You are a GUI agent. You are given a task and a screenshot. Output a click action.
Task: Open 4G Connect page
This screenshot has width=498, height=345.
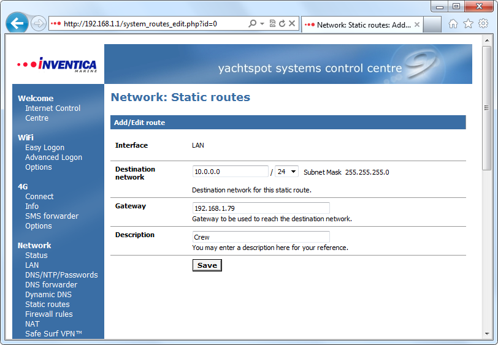tap(39, 197)
